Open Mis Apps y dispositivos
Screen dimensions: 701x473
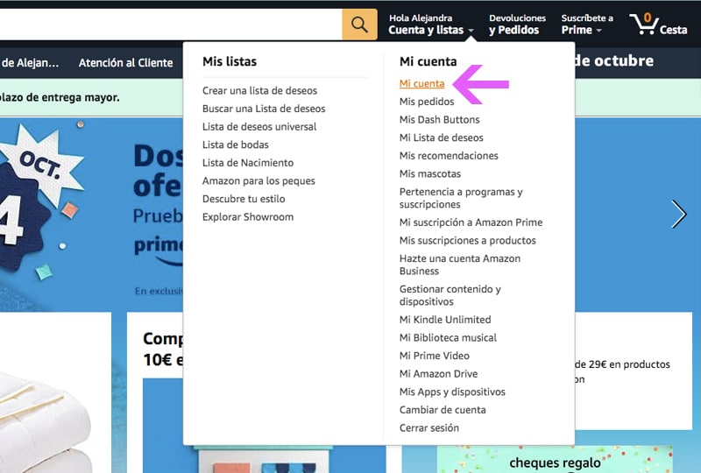[452, 392]
